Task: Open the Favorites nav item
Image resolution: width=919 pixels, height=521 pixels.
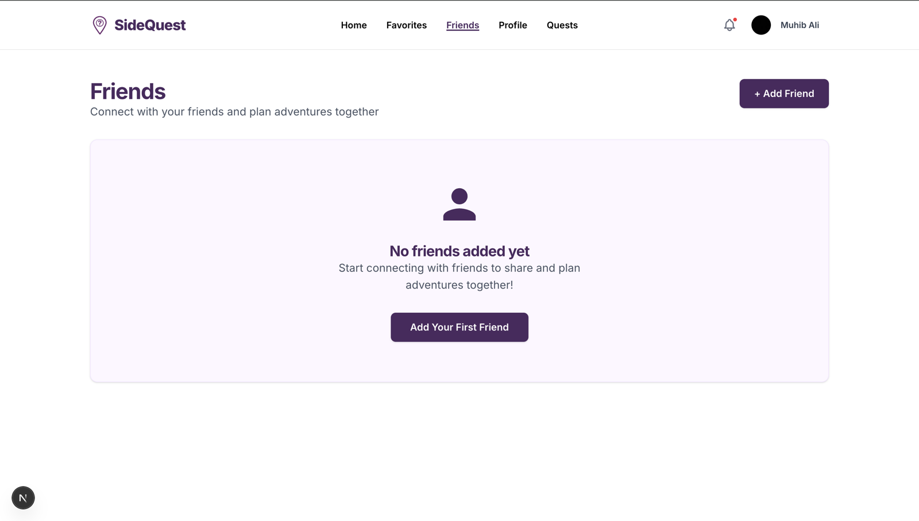Action: [x=407, y=25]
